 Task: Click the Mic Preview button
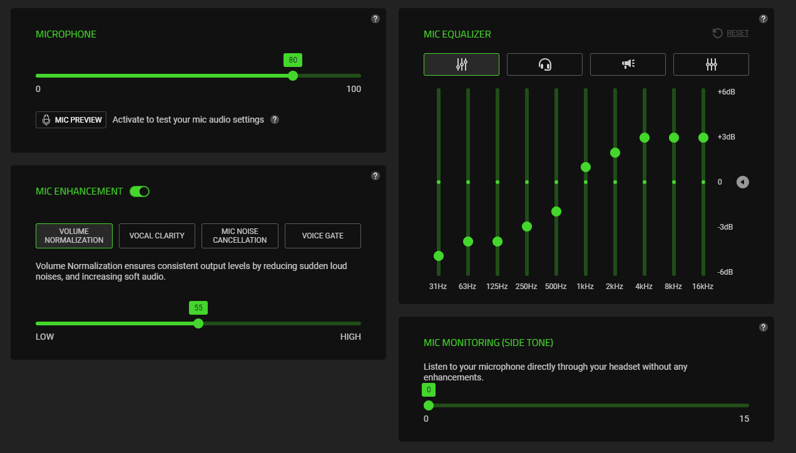pyautogui.click(x=71, y=120)
